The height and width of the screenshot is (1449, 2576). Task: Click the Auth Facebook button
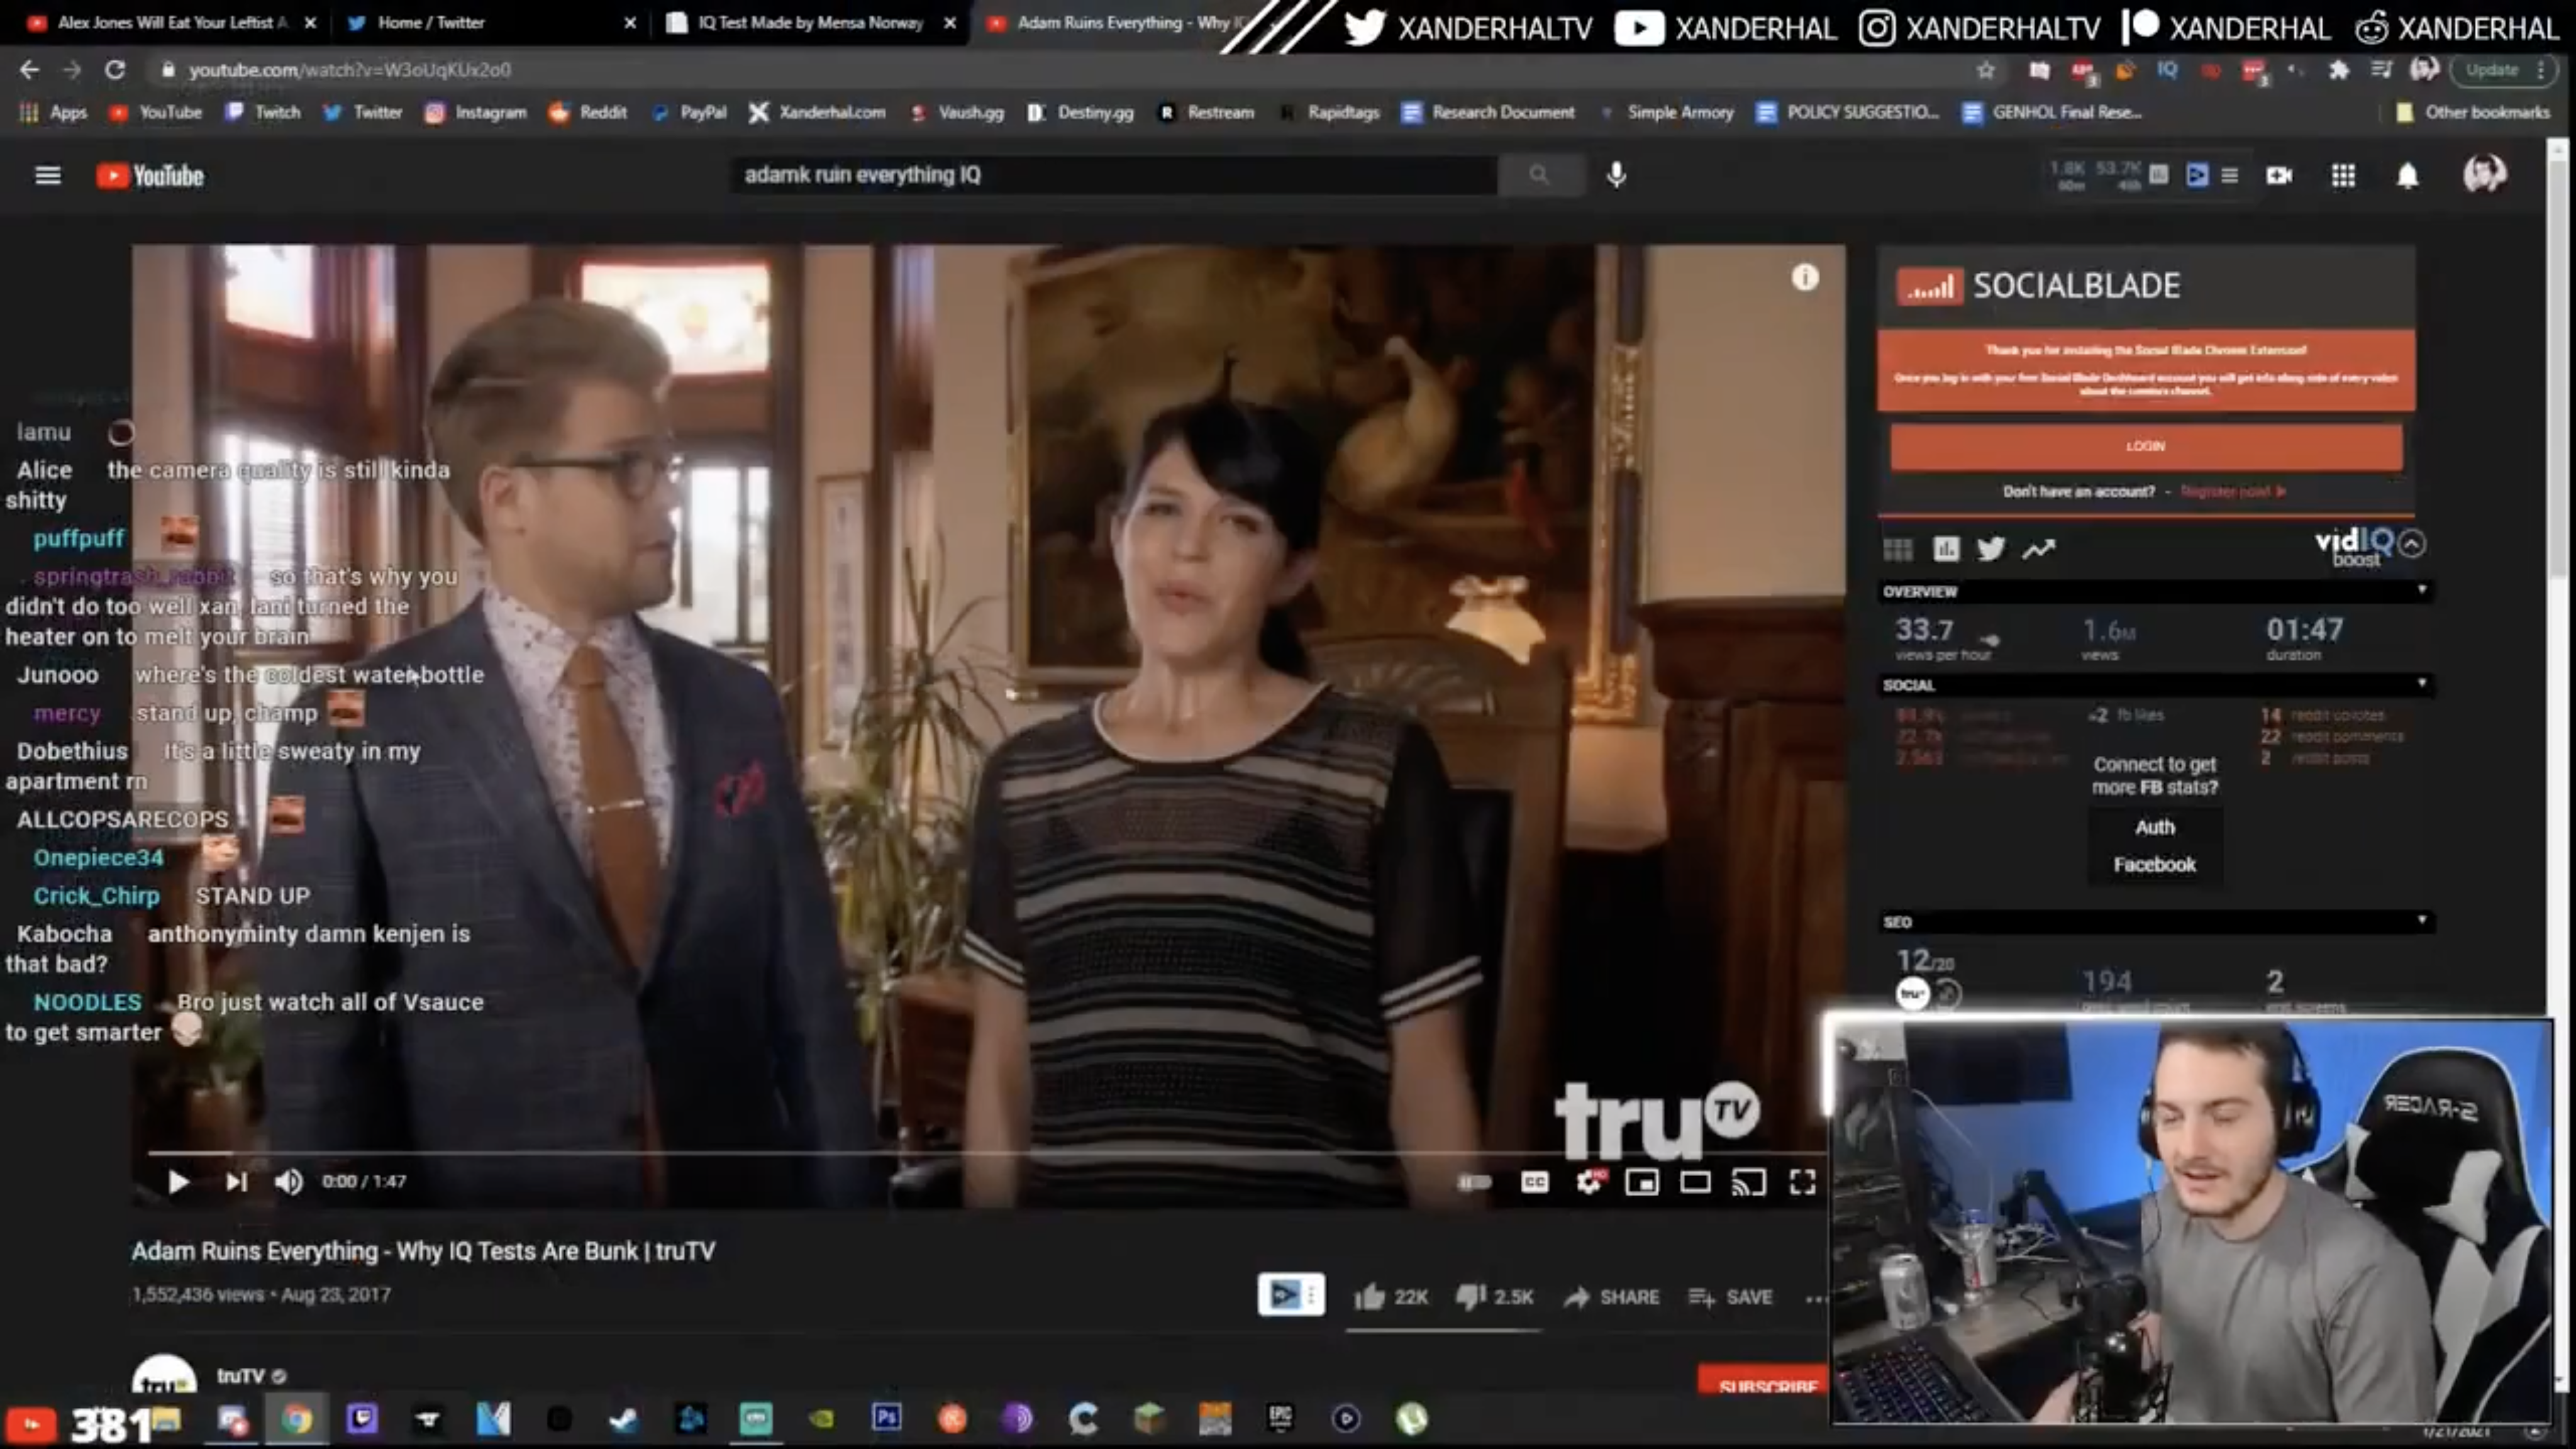tap(2154, 845)
